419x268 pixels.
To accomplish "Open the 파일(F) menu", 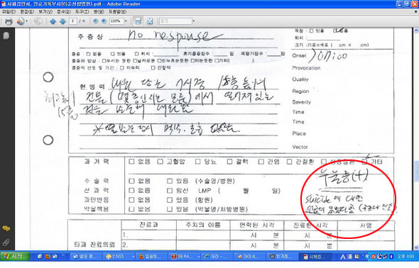I will coord(9,12).
